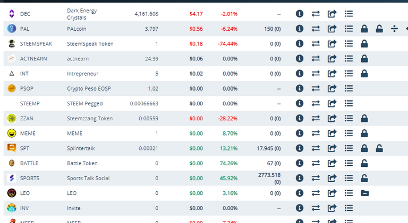
Task: Click the 13.21% change for SPT
Action: pyautogui.click(x=229, y=148)
